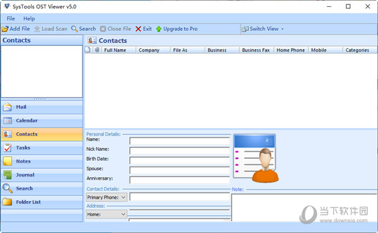Click the red Exit X icon
Screen dimensions: 378x233
pyautogui.click(x=138, y=29)
